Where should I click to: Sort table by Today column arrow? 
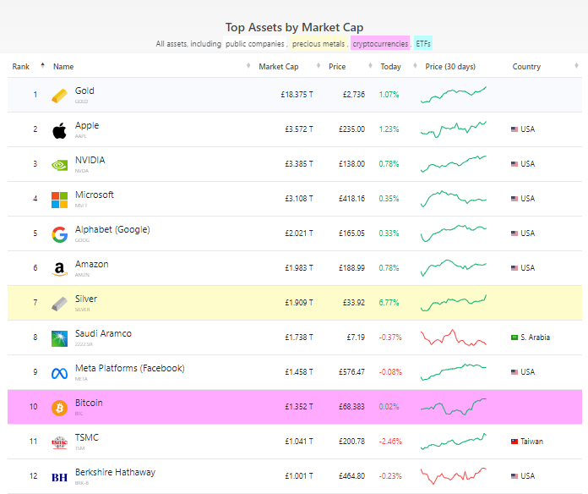click(415, 66)
